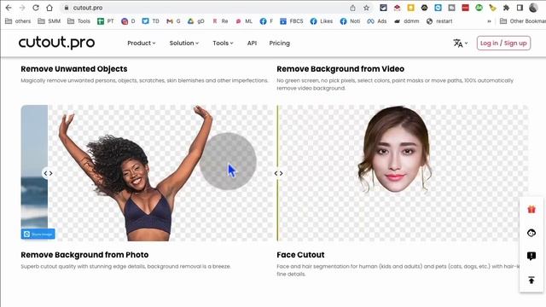Open the Re bookmark
This screenshot has width=546, height=307.
[220, 21]
